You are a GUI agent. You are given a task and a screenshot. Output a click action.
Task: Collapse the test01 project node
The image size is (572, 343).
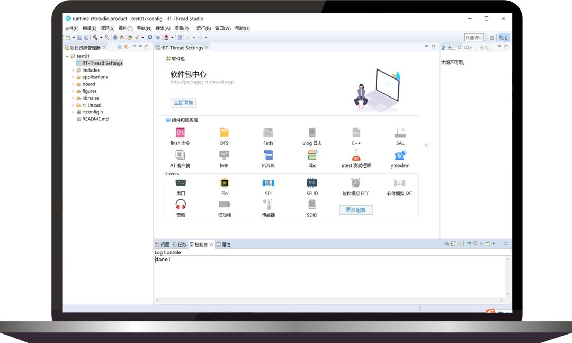pos(67,56)
